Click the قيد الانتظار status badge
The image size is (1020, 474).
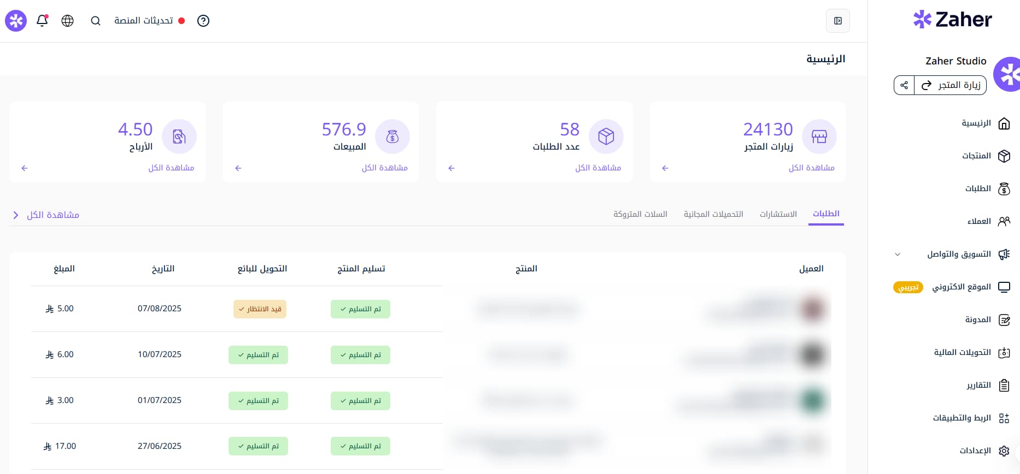(x=260, y=309)
